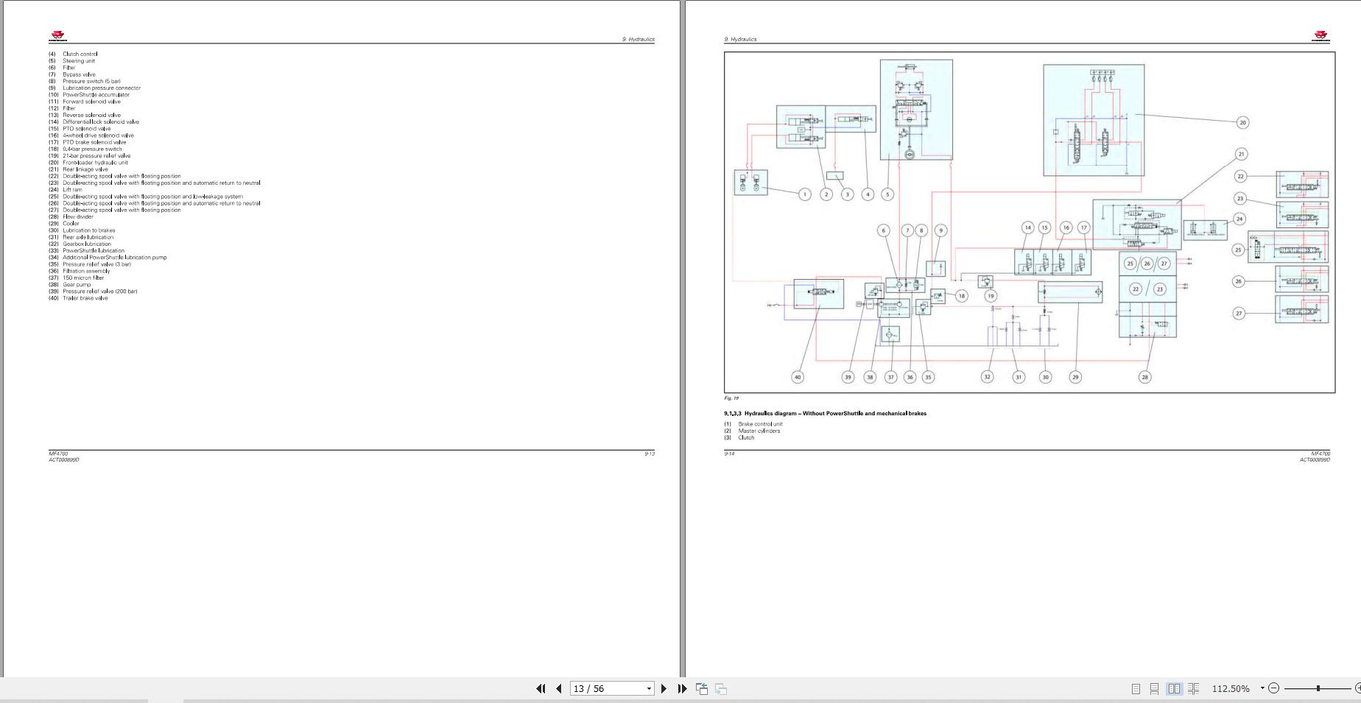Enable continuous page scrolling layout
Image resolution: width=1361 pixels, height=703 pixels.
point(1155,689)
